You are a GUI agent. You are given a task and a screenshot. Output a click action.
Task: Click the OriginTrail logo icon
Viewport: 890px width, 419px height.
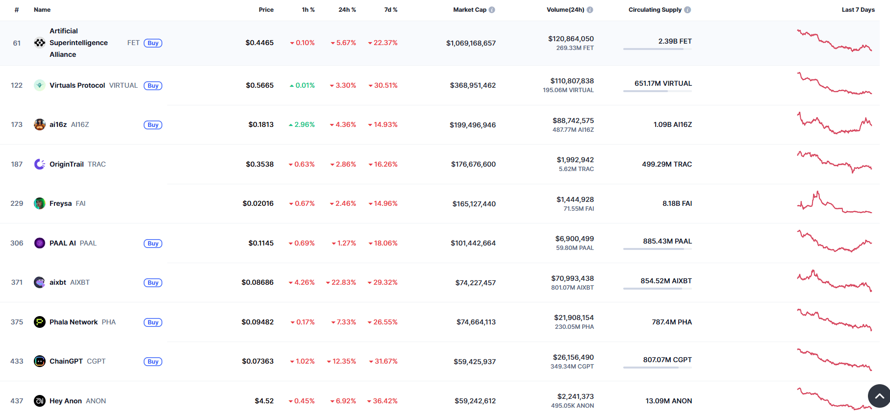pos(39,164)
